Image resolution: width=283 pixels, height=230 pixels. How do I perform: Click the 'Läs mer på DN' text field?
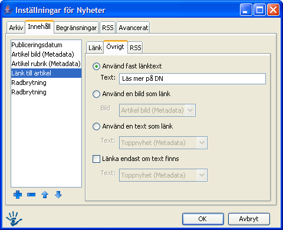point(192,78)
